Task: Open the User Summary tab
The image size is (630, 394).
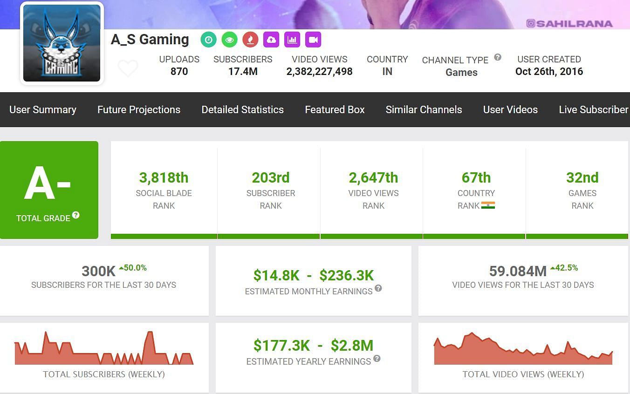Action: pyautogui.click(x=43, y=109)
